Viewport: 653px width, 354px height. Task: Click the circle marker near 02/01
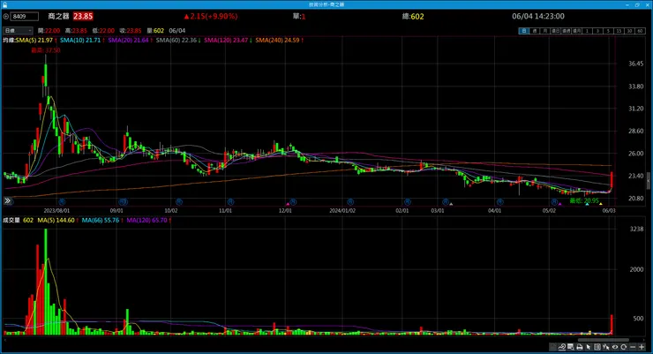[x=408, y=201]
